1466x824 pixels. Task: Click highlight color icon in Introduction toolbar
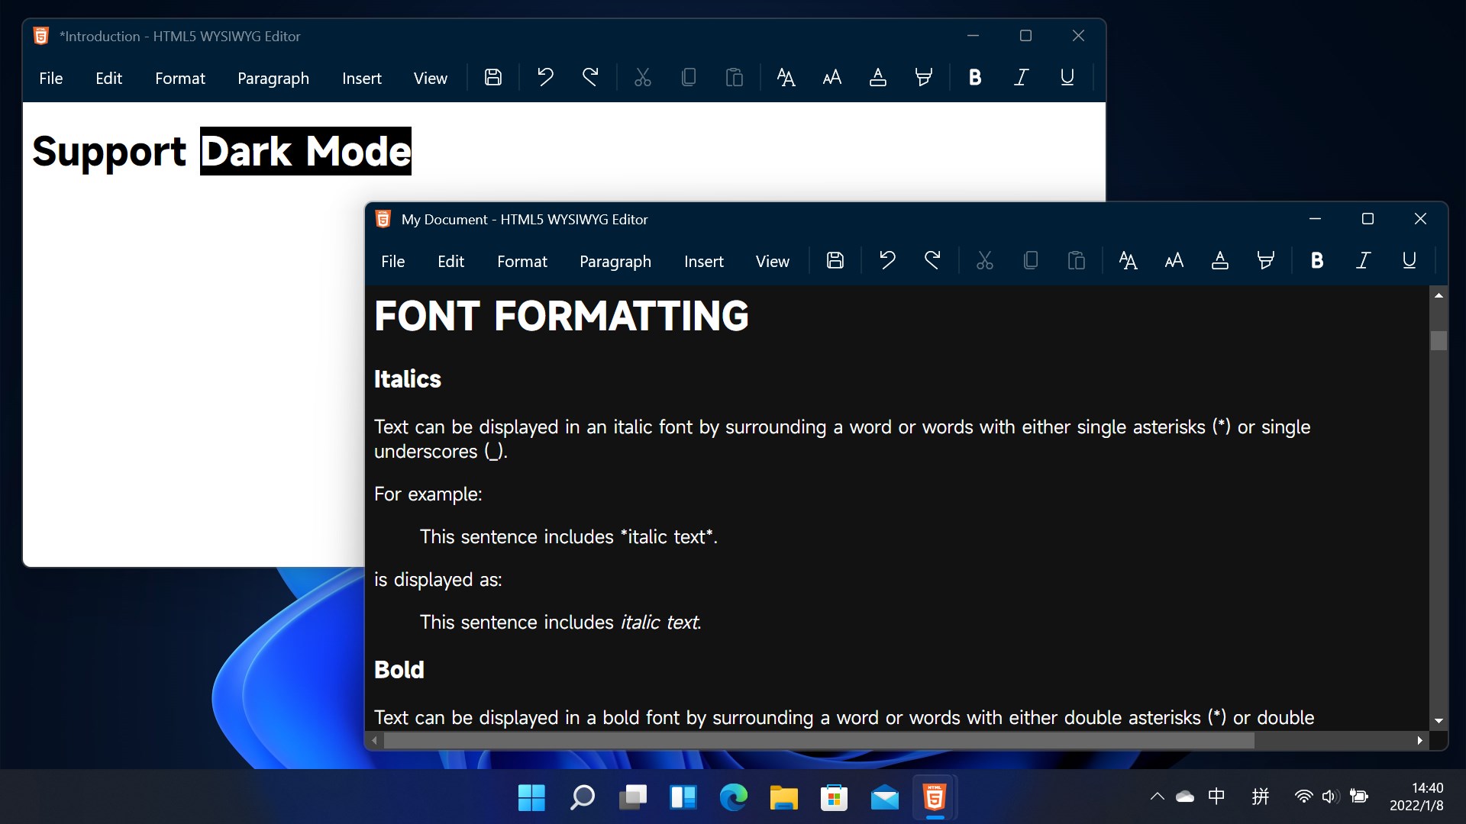point(924,78)
